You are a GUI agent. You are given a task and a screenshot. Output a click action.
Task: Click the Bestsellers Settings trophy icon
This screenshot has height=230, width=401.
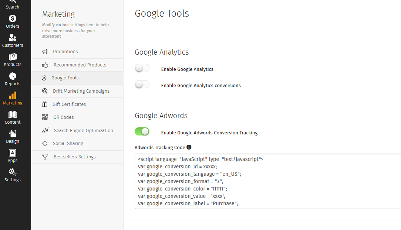click(45, 157)
